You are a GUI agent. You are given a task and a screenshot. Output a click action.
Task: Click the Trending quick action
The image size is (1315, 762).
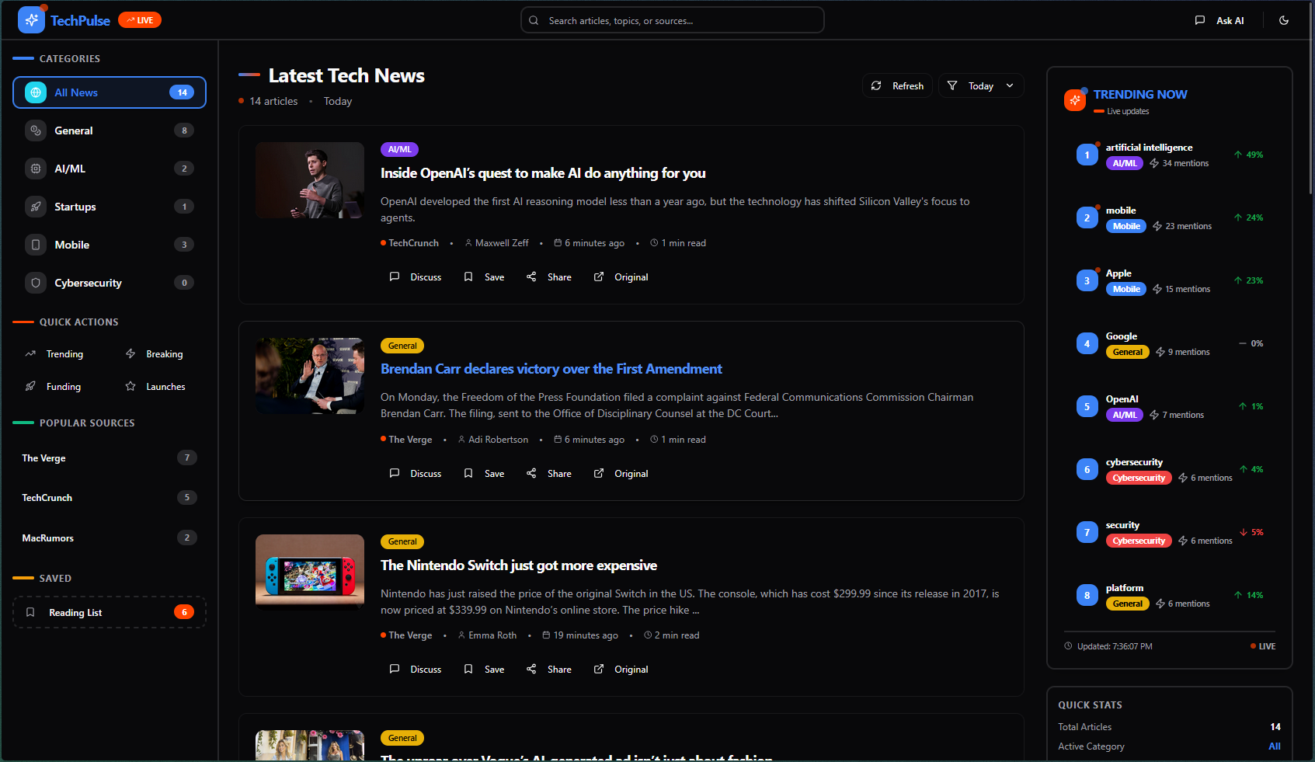coord(54,354)
